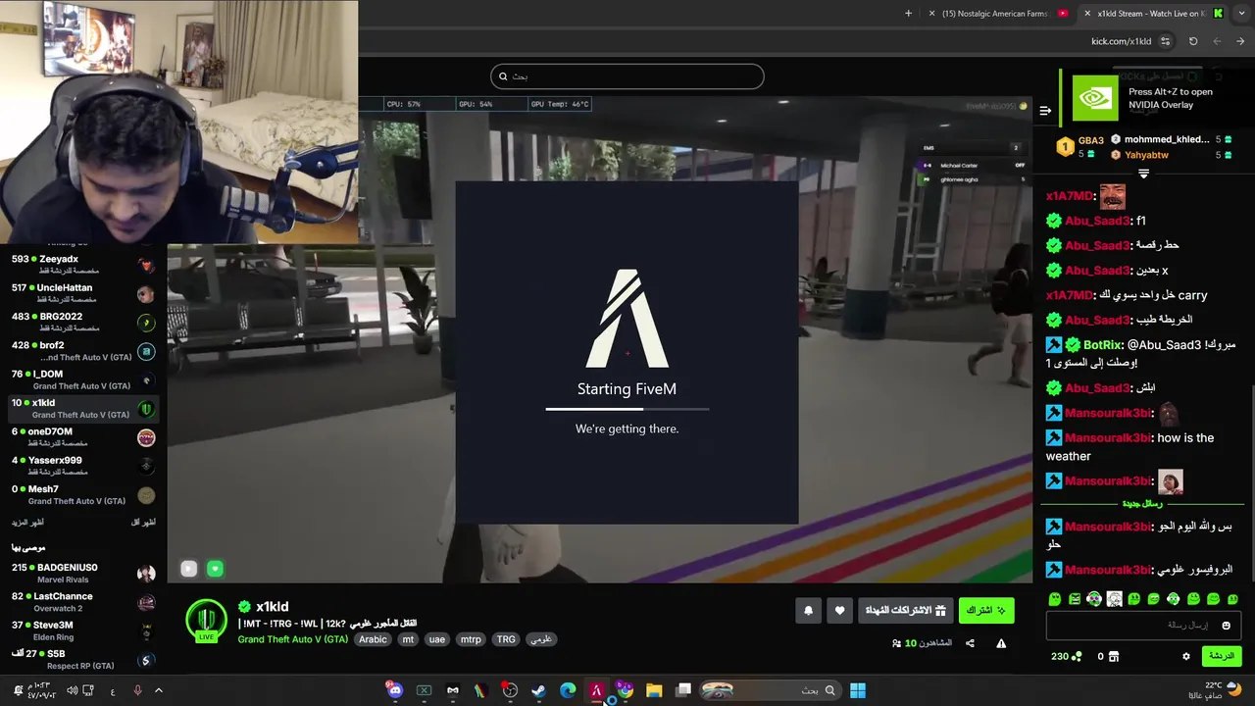
Task: Open File Explorer from the taskbar
Action: [654, 690]
